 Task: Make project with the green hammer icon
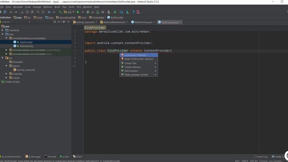click(60, 12)
